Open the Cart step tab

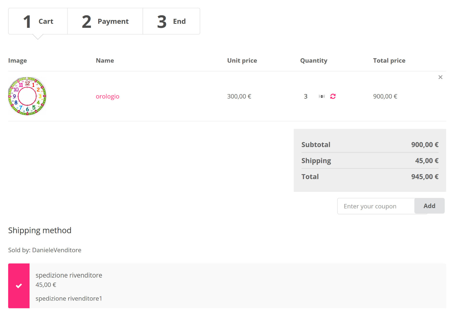tap(38, 21)
